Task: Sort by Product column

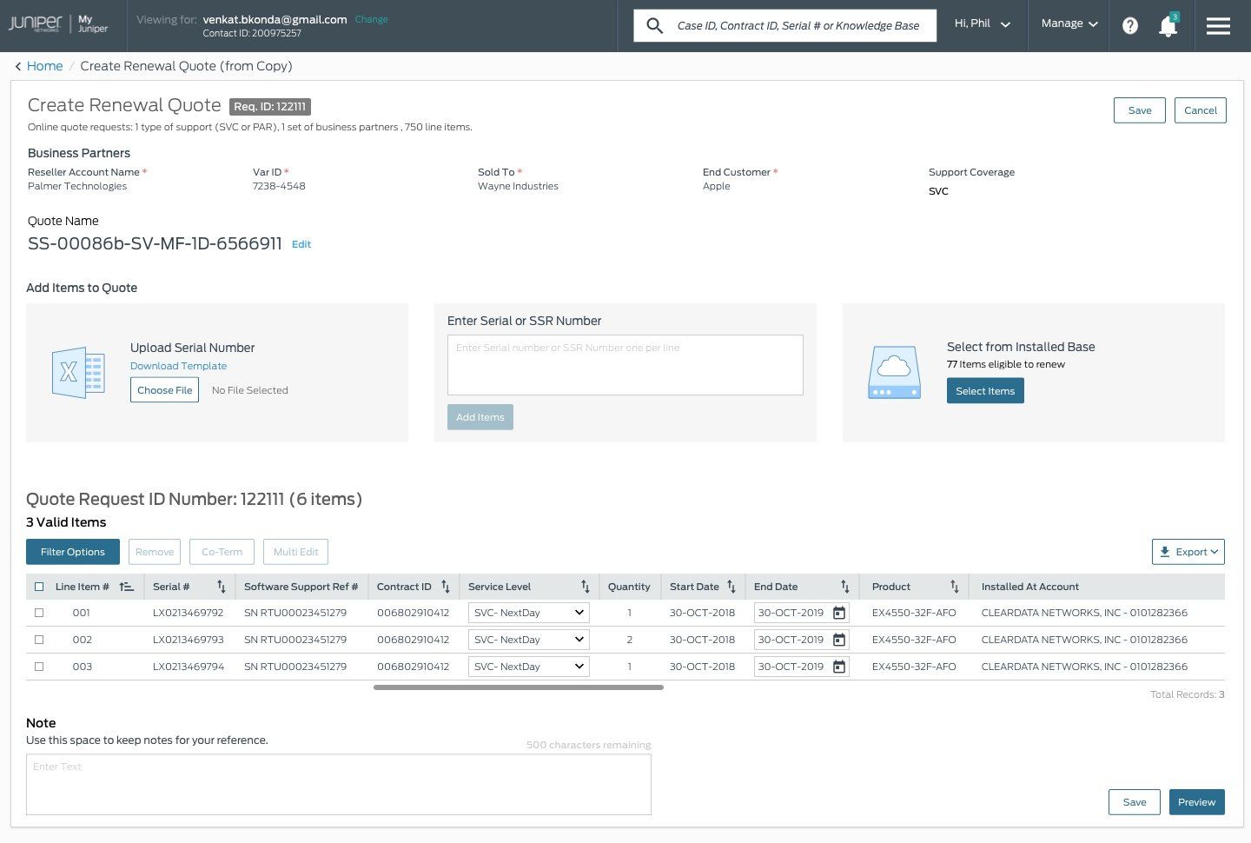Action: [955, 587]
